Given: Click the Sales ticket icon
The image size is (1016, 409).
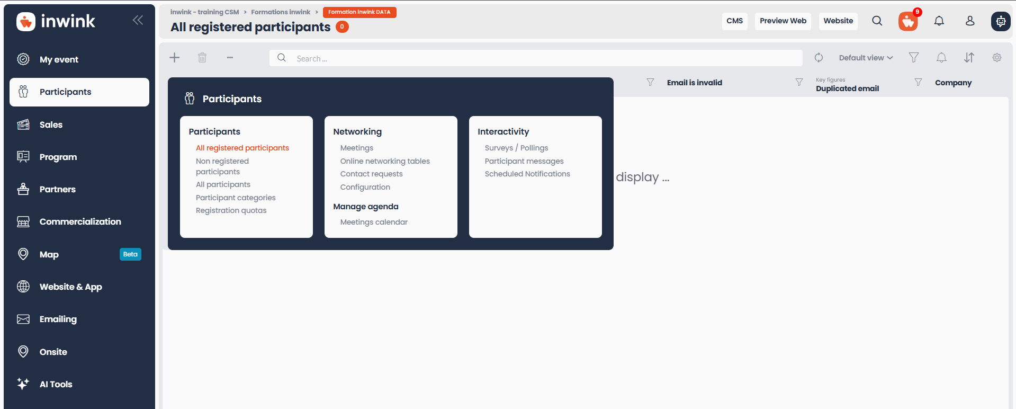Looking at the screenshot, I should tap(23, 125).
